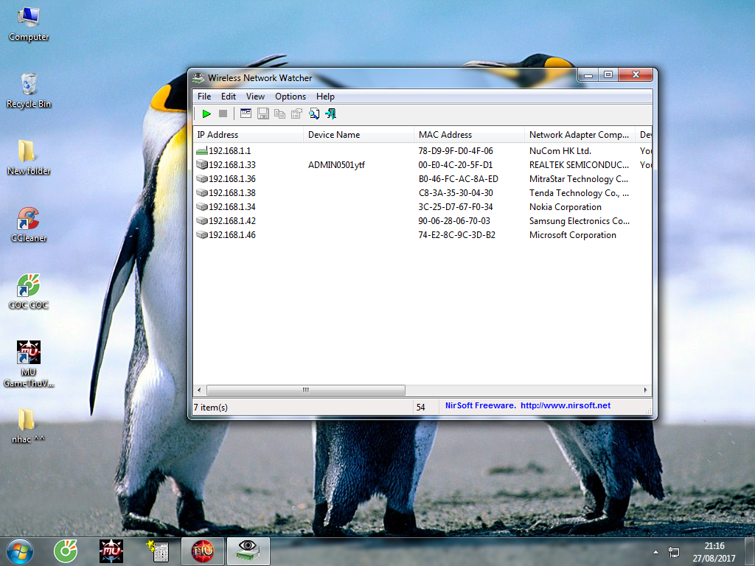Click the copy selected items icon

pyautogui.click(x=279, y=114)
